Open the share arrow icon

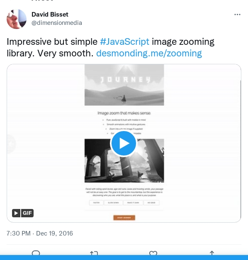pyautogui.click(x=212, y=253)
